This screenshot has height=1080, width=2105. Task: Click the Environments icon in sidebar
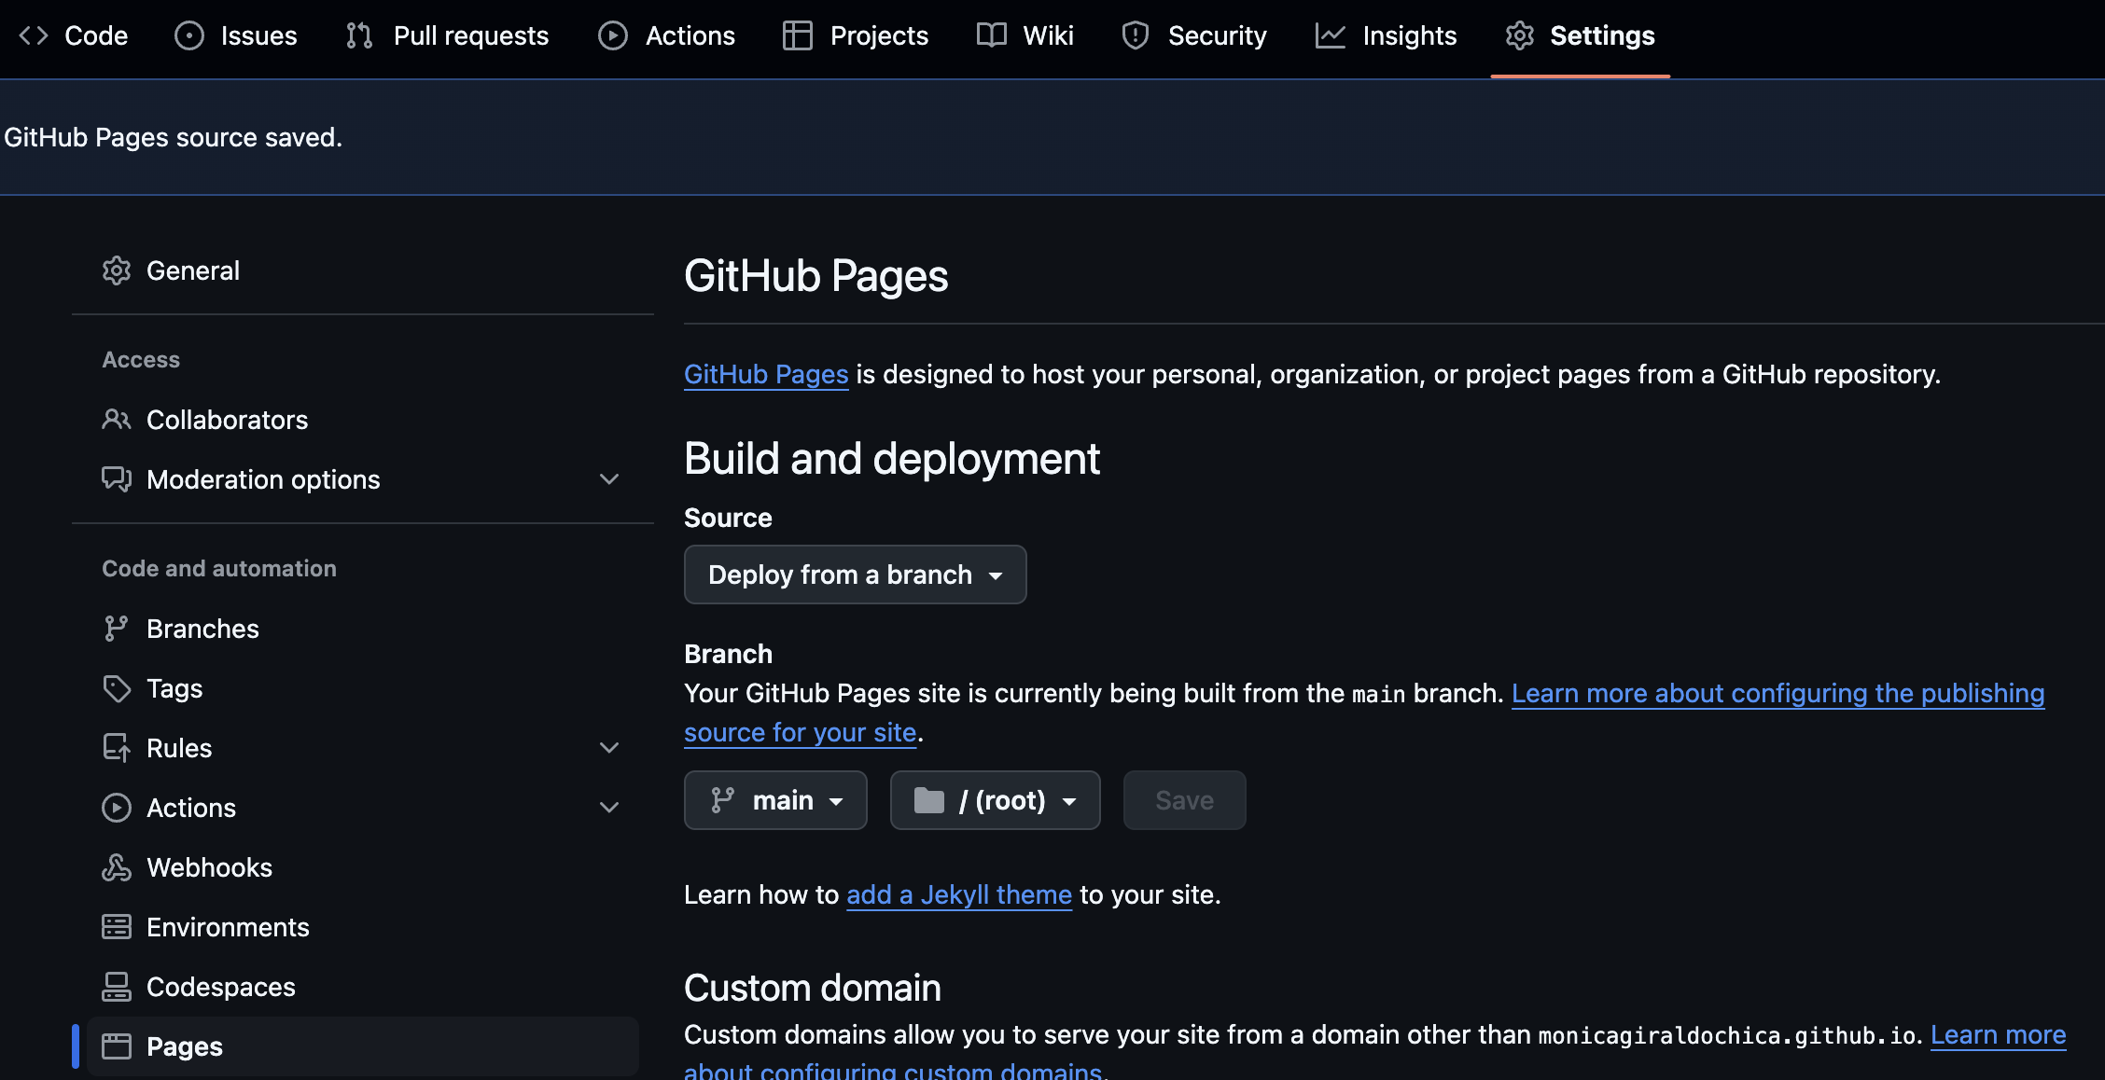point(116,927)
